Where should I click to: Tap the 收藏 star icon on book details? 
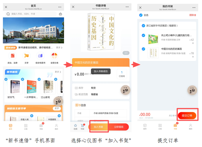coord(75,126)
